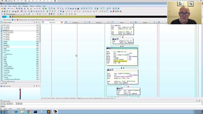
Task: Click the Jump back arrow icon
Action: 8,9
